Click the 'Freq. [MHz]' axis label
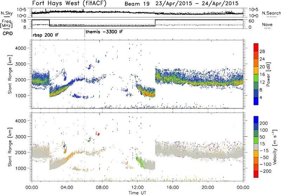 tap(7, 24)
